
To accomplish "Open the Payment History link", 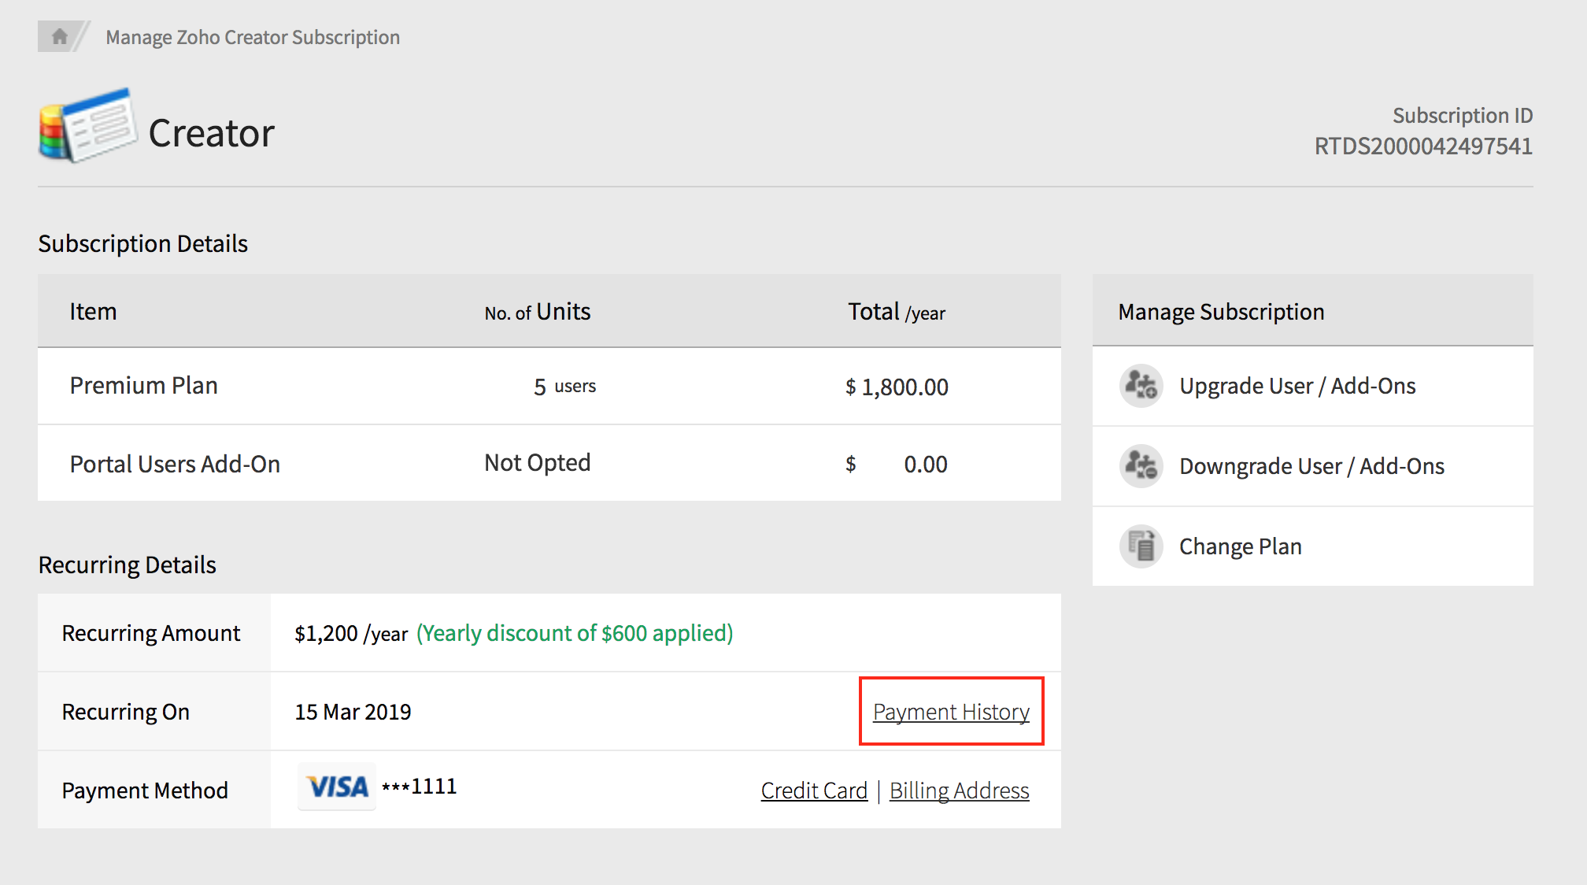I will 950,711.
